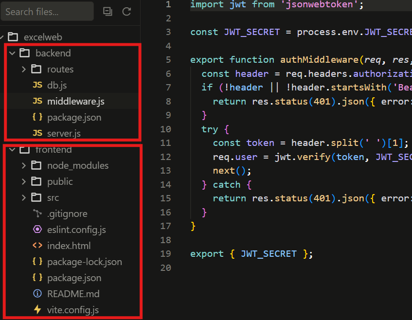The image size is (412, 320).
Task: Click line number 1 in the gutter
Action: tap(168, 4)
